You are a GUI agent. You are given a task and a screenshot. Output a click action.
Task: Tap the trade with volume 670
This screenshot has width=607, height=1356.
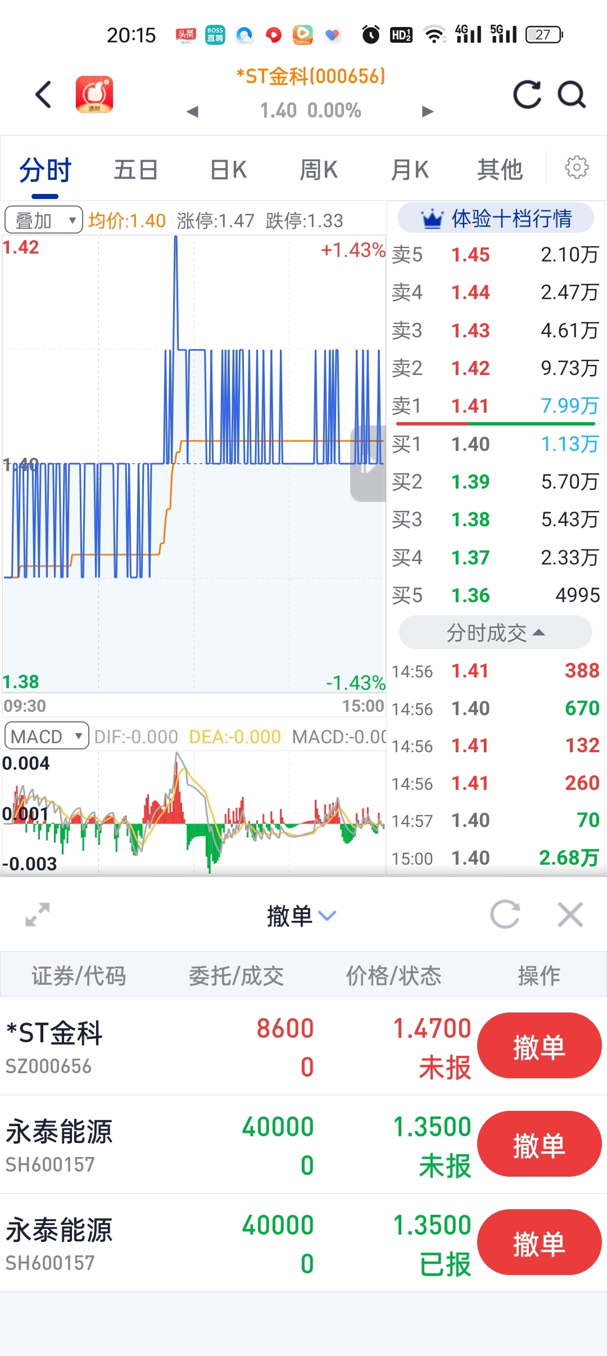click(x=495, y=708)
